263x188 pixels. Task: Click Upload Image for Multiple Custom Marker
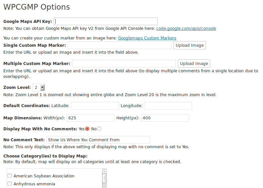pyautogui.click(x=194, y=64)
